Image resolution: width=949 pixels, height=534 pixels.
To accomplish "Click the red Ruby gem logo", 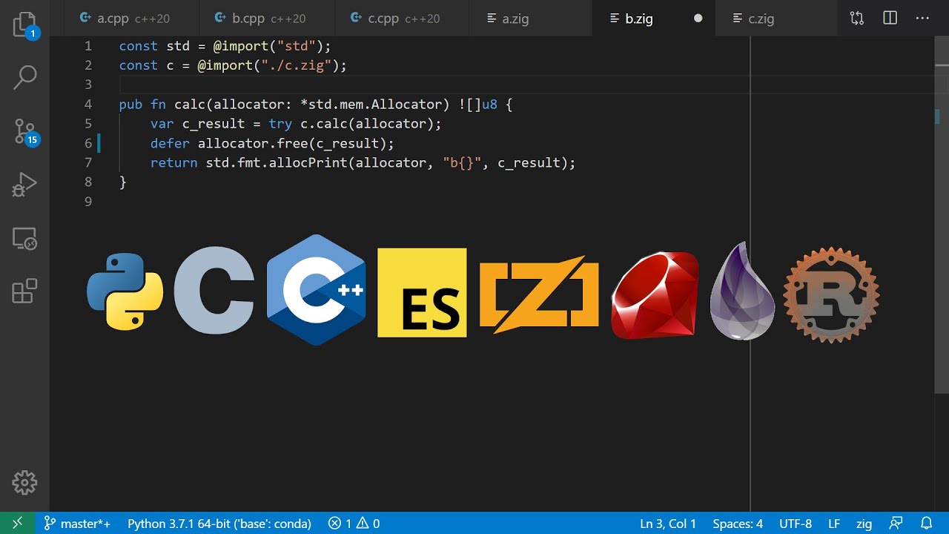I will 655,294.
